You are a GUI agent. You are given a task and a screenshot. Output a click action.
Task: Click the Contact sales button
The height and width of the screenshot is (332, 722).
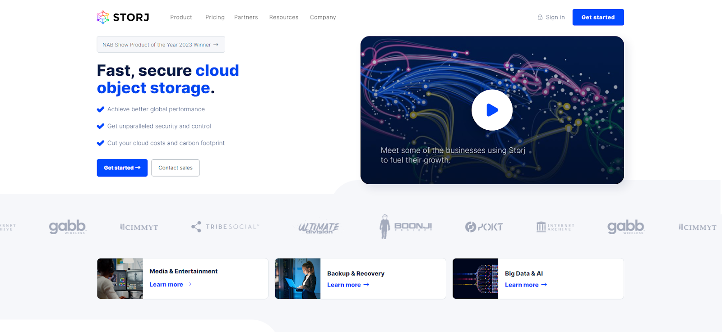tap(175, 168)
